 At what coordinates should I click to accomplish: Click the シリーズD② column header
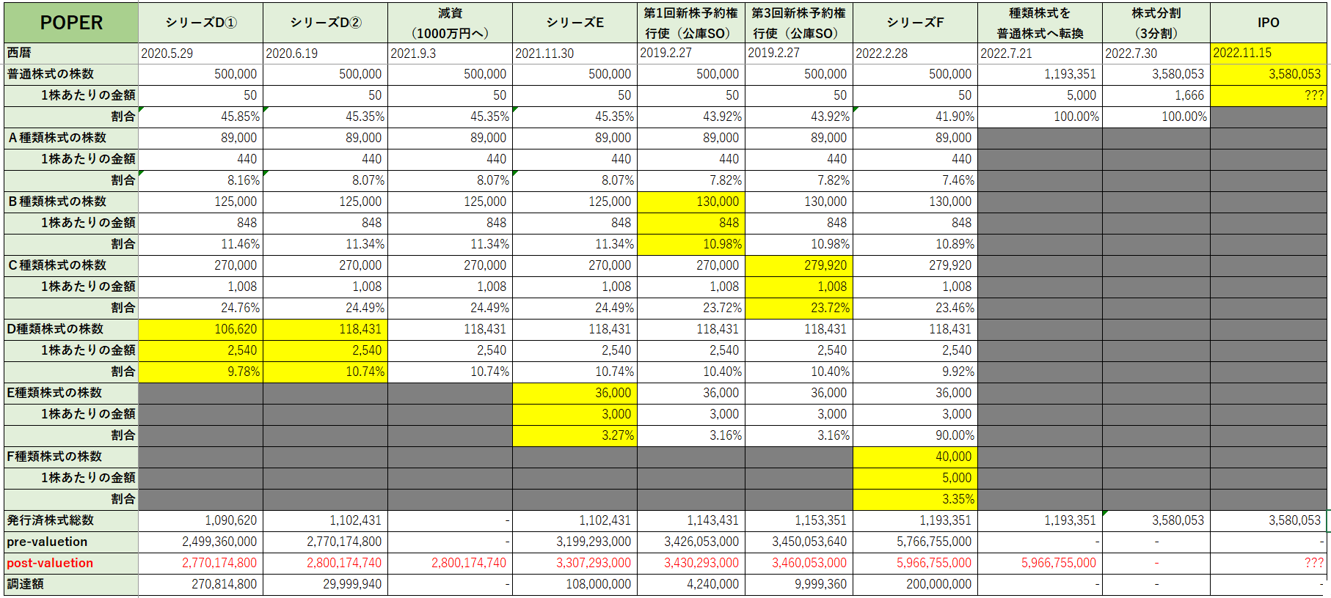(x=325, y=23)
